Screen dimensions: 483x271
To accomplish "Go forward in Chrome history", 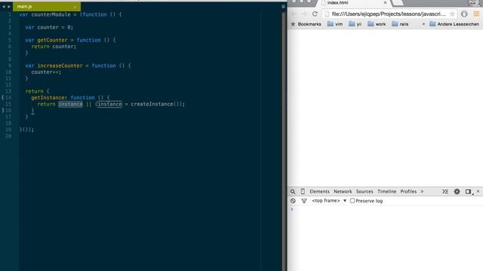I will [303, 14].
